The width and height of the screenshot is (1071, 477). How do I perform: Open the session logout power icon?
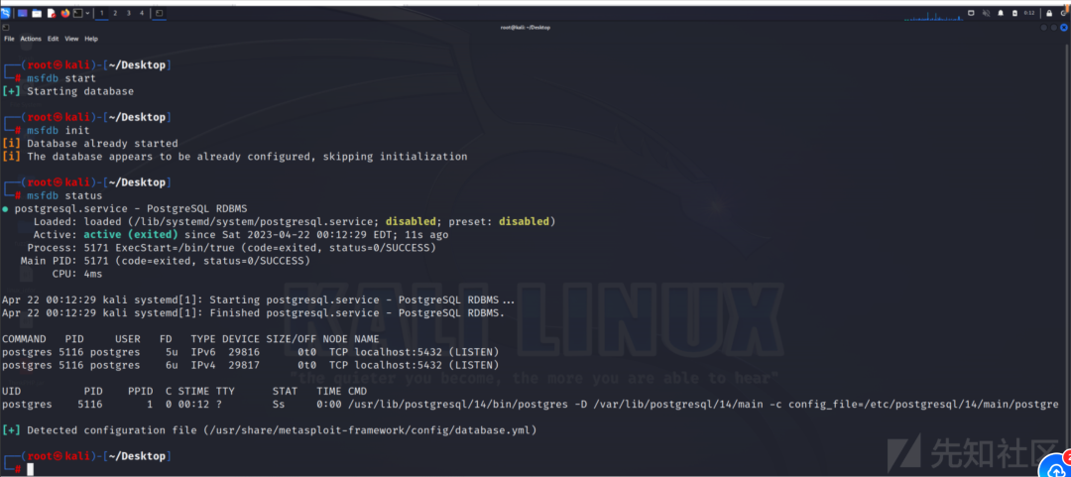(x=1063, y=14)
